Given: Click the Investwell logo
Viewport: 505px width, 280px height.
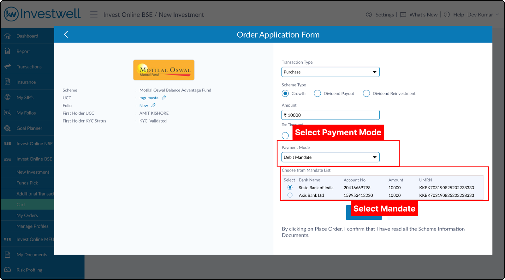Looking at the screenshot, I should [42, 14].
